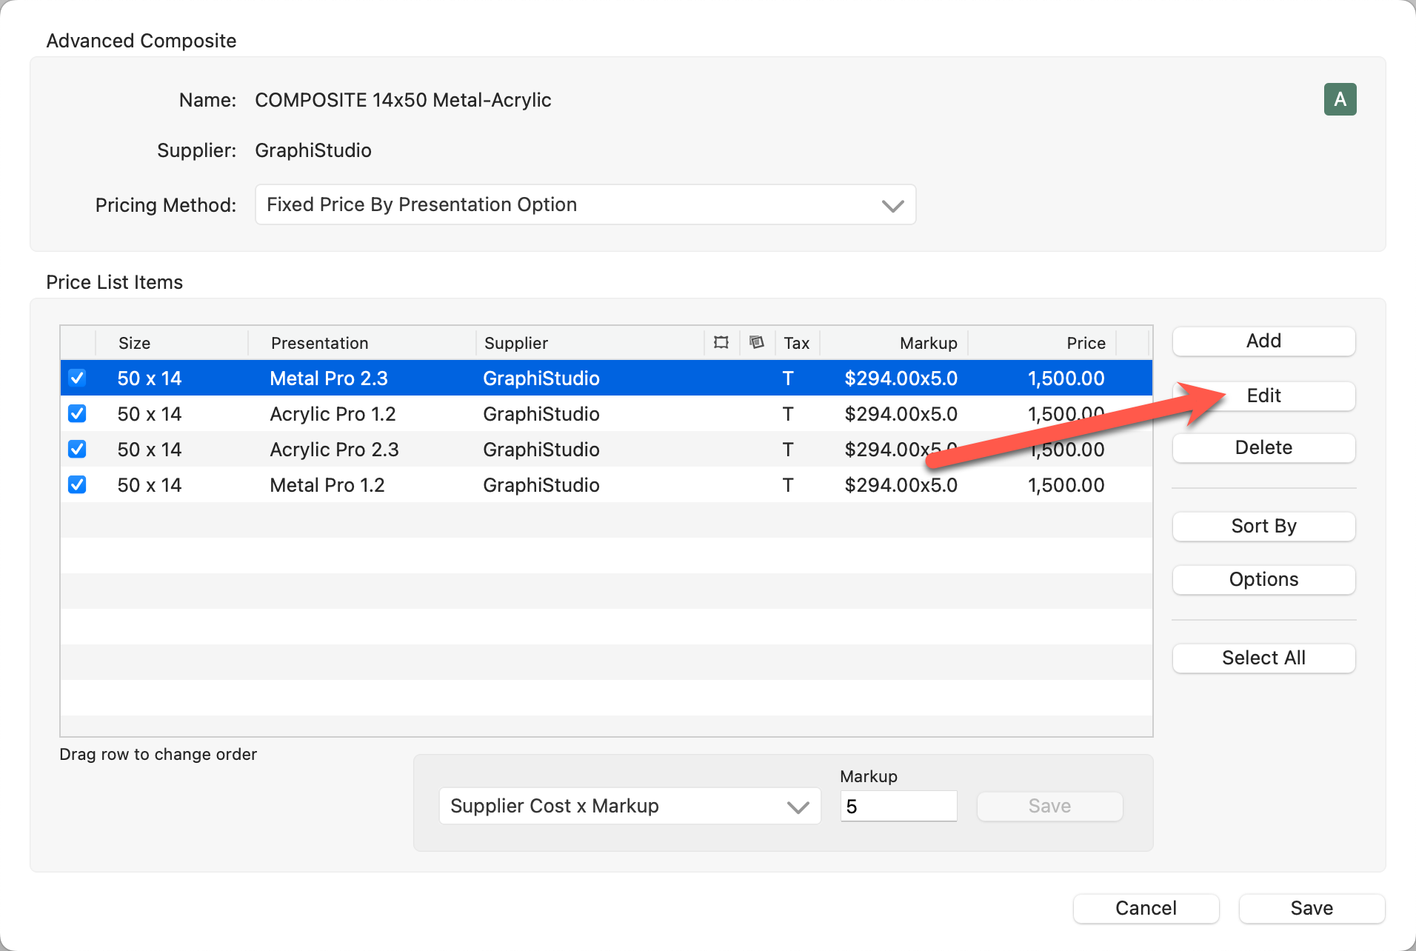This screenshot has width=1416, height=951.
Task: Toggle the Acrylic Pro 1.2 row checkbox
Action: pyautogui.click(x=77, y=413)
